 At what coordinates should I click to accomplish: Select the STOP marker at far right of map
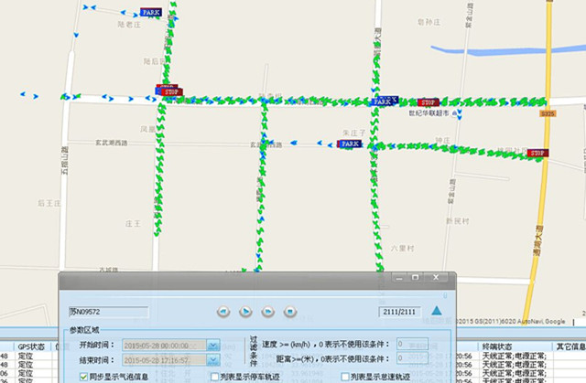[538, 153]
